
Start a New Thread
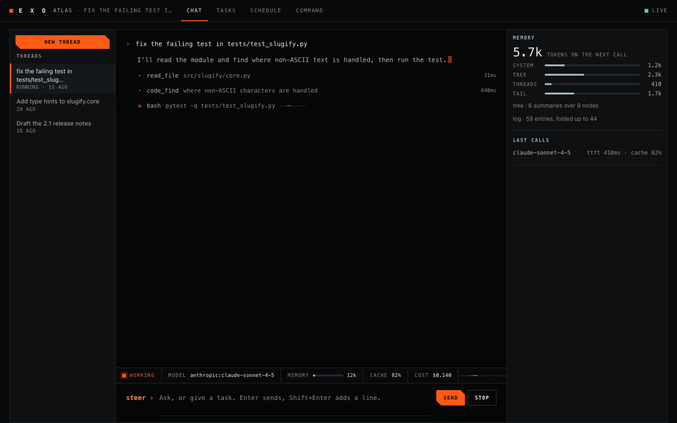pos(63,42)
